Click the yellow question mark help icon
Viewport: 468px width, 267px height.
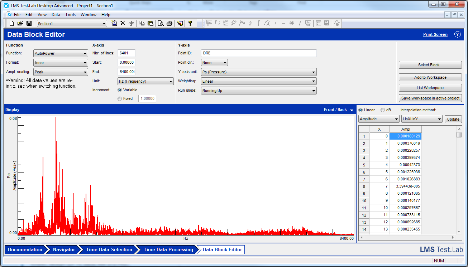pos(190,23)
